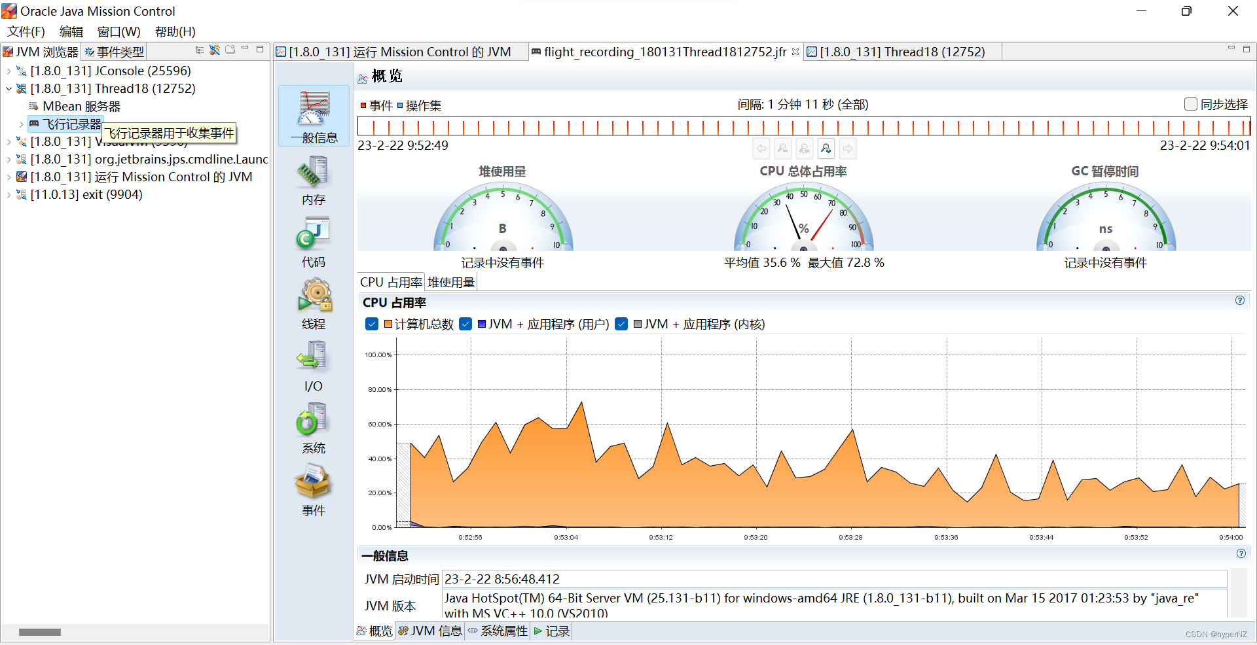Uncheck JVM + 应用程序 (内核) checkbox

point(621,324)
